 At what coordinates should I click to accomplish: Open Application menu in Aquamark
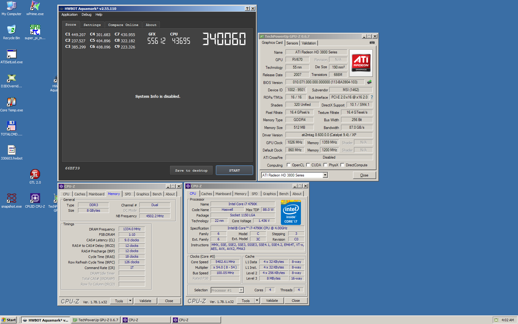69,15
